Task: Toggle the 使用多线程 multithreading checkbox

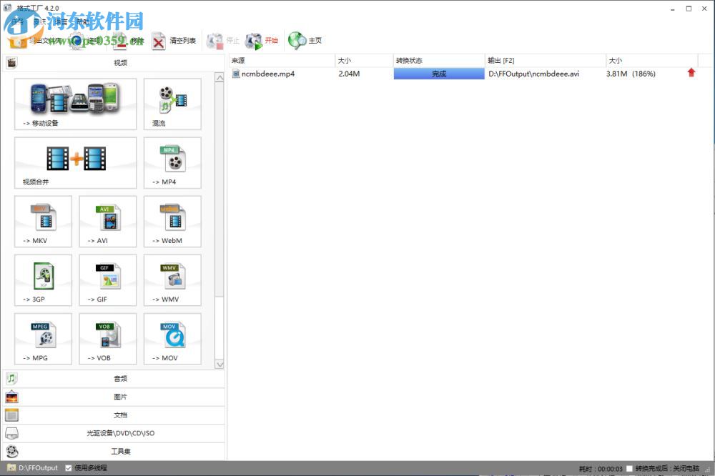Action: point(69,468)
